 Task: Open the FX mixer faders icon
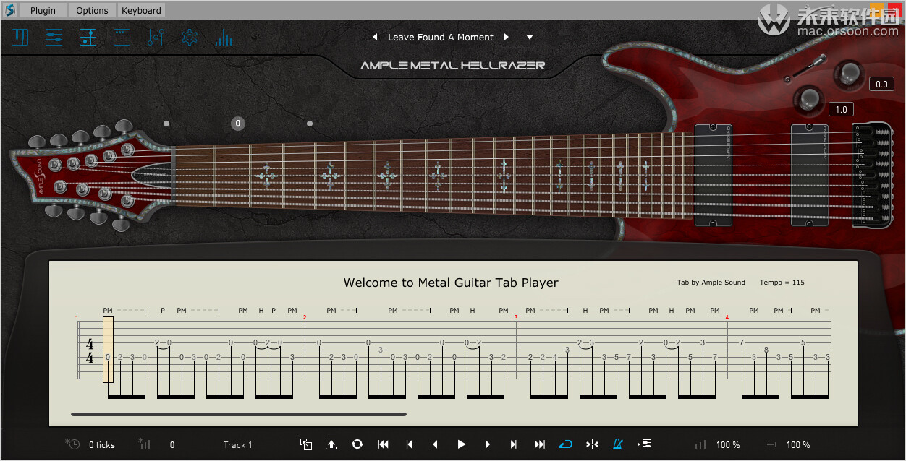click(156, 37)
